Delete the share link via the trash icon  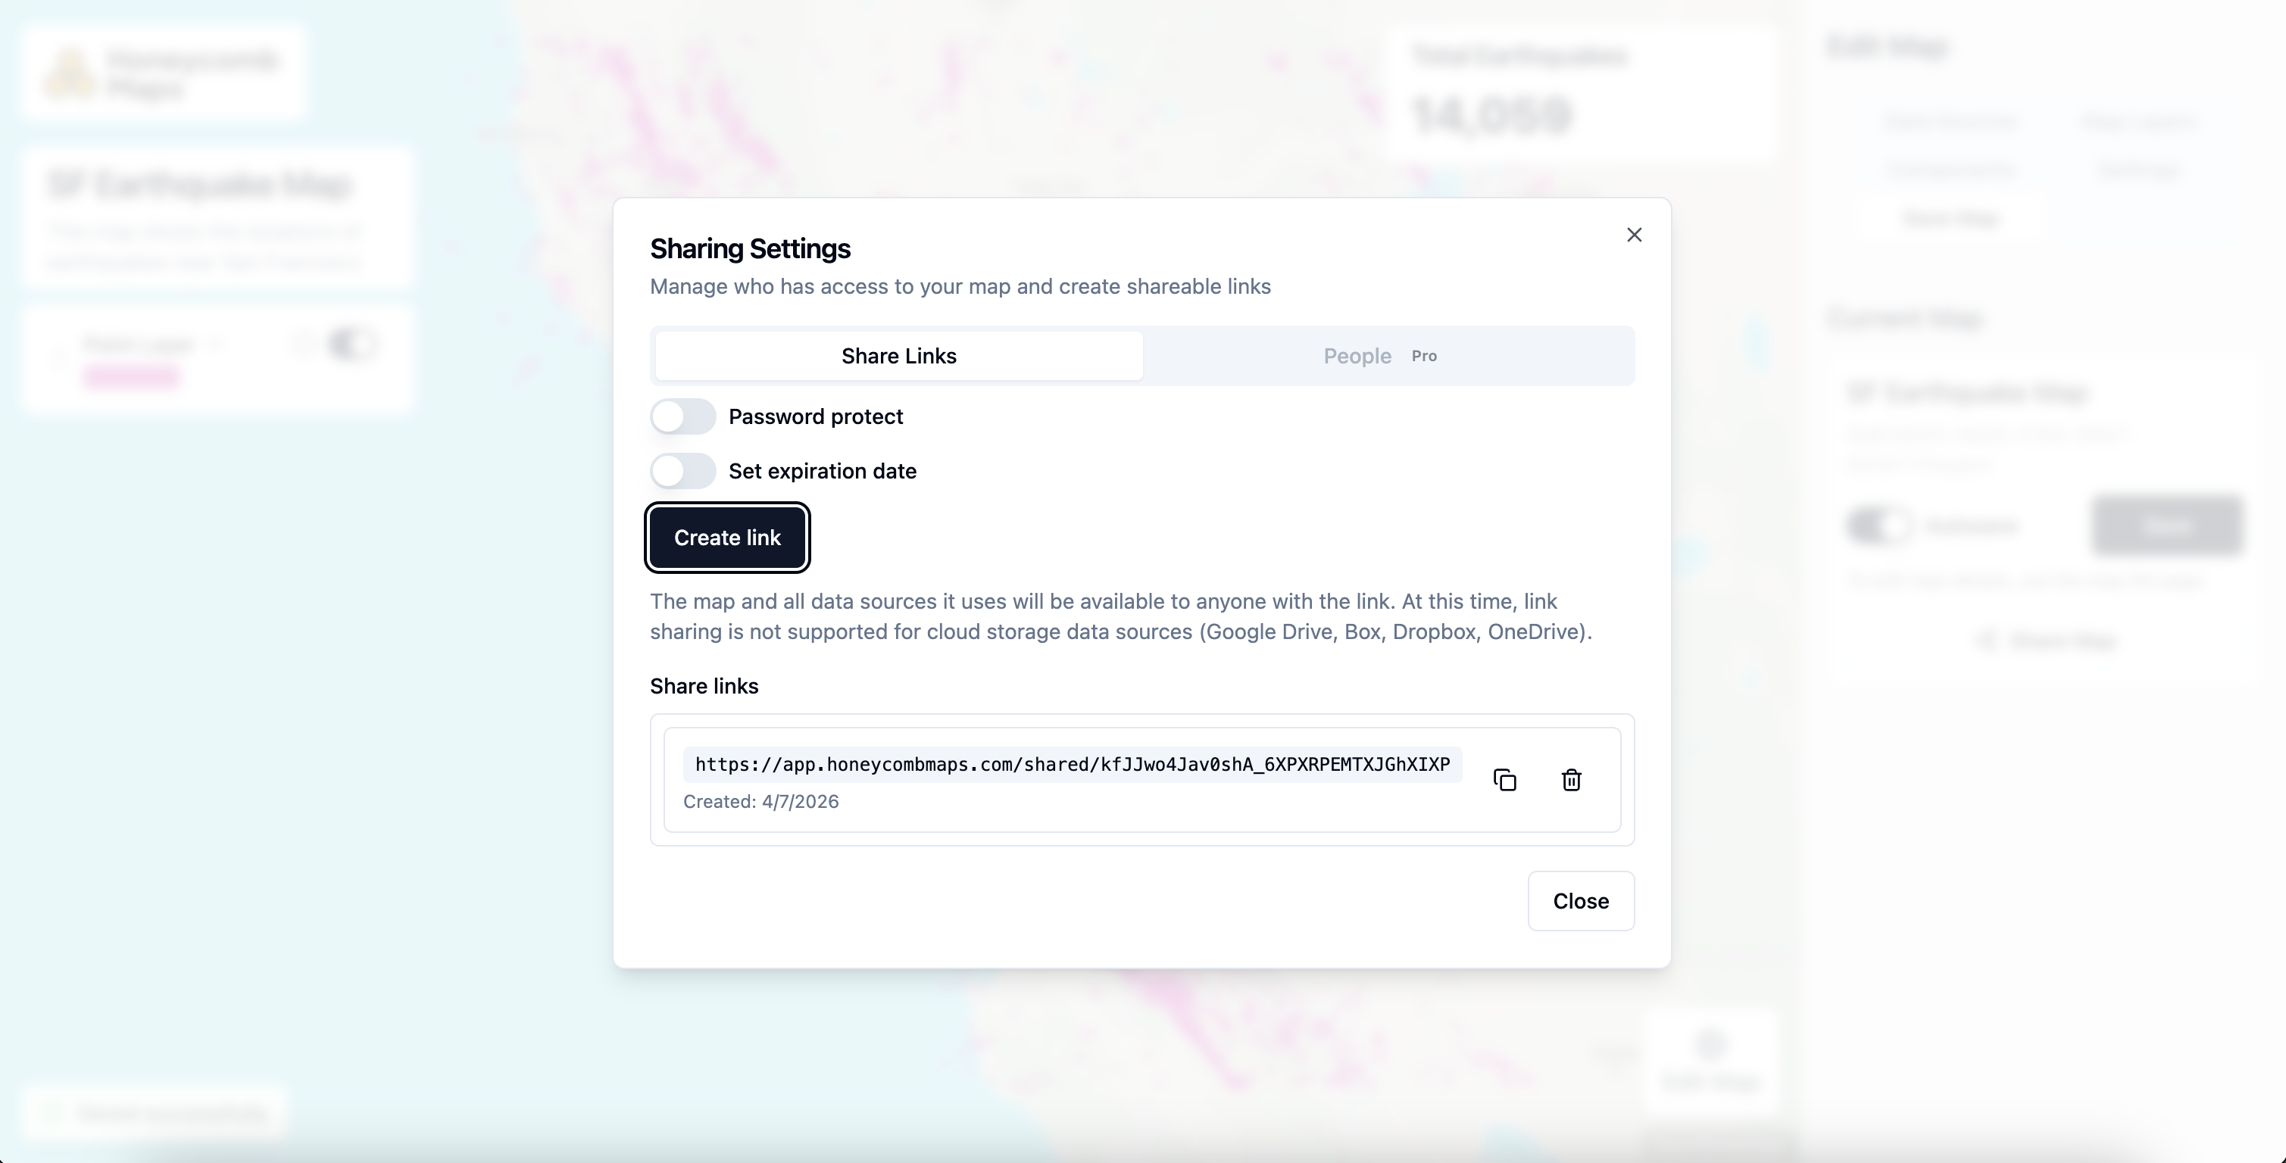click(1571, 780)
